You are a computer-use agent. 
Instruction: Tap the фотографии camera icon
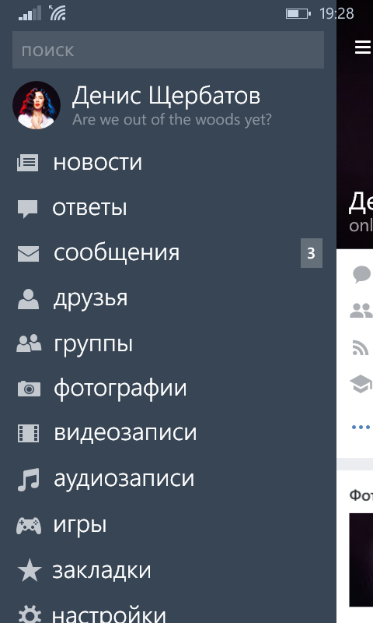coord(29,389)
